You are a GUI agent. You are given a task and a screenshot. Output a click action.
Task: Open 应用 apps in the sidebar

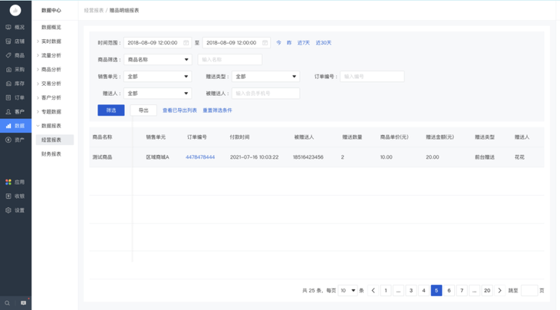coord(15,182)
